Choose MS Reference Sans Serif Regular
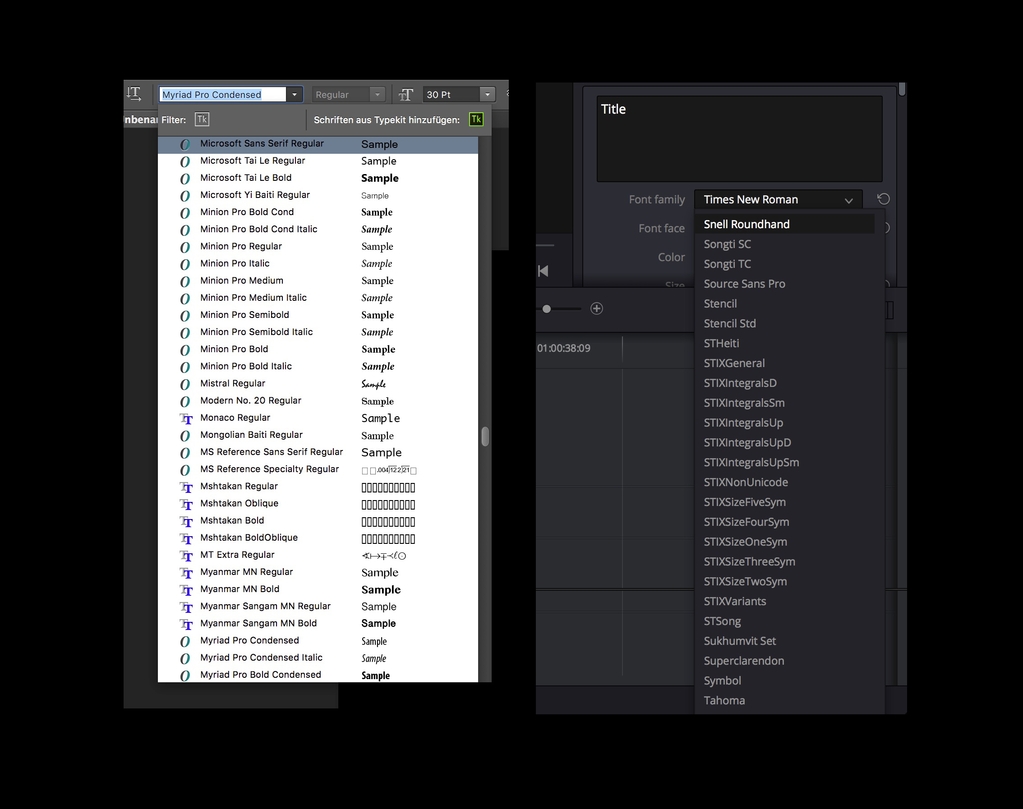Viewport: 1023px width, 809px height. coord(318,452)
